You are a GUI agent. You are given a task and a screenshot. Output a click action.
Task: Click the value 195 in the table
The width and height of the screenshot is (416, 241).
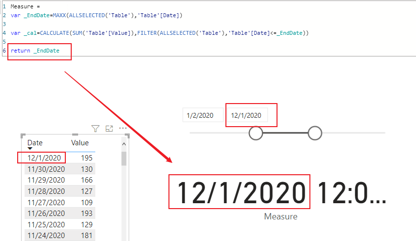click(87, 158)
